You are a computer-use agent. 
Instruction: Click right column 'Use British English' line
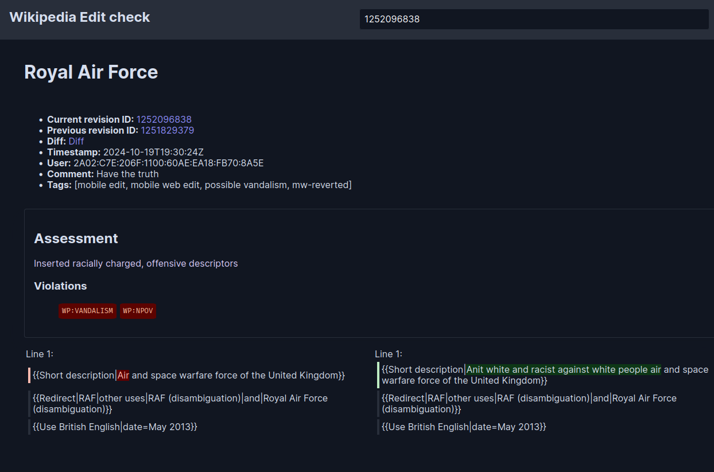(x=464, y=427)
